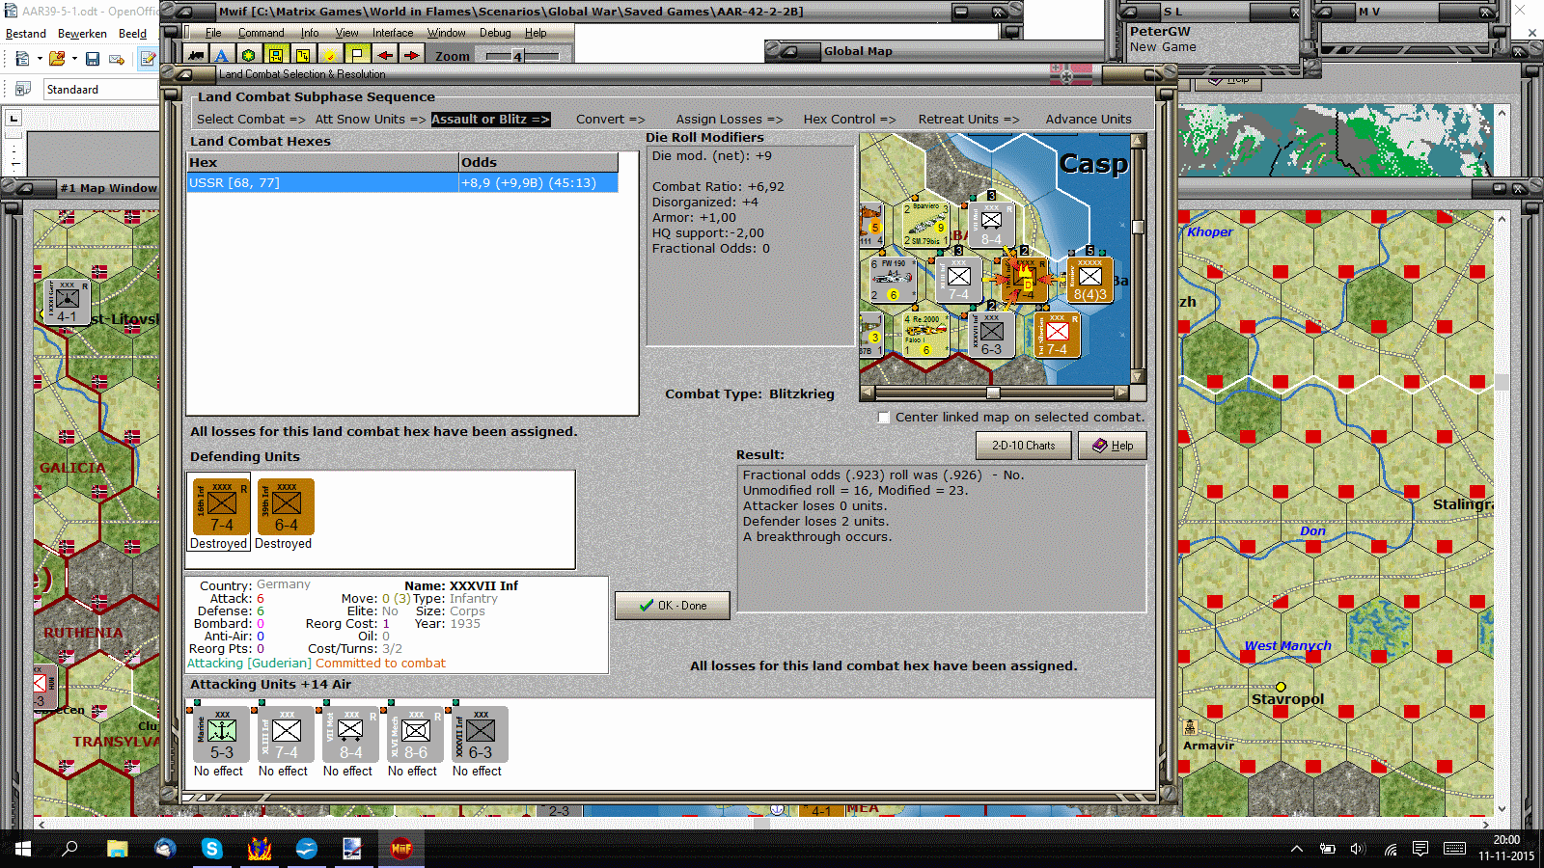Click scroll-right arrow of combat minimap
The width and height of the screenshot is (1544, 868).
tap(1120, 393)
